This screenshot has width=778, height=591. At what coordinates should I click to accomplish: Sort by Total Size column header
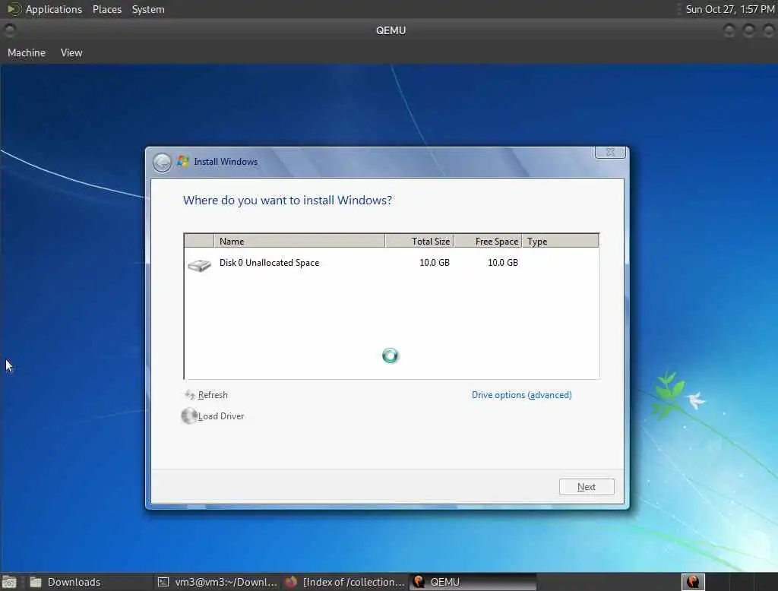point(419,241)
